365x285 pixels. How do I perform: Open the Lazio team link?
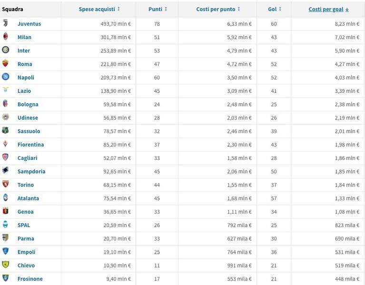coord(24,91)
